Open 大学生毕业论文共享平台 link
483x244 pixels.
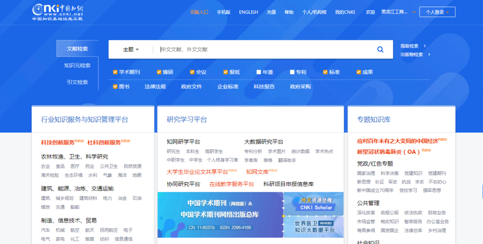tap(198, 172)
